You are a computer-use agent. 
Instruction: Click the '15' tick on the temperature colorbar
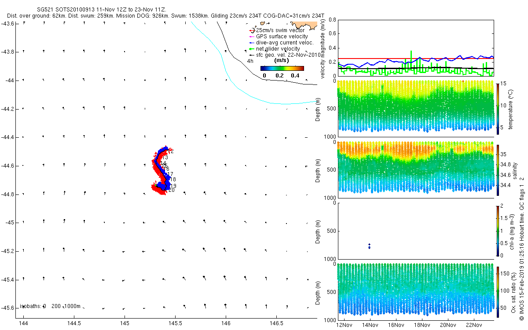(x=503, y=84)
